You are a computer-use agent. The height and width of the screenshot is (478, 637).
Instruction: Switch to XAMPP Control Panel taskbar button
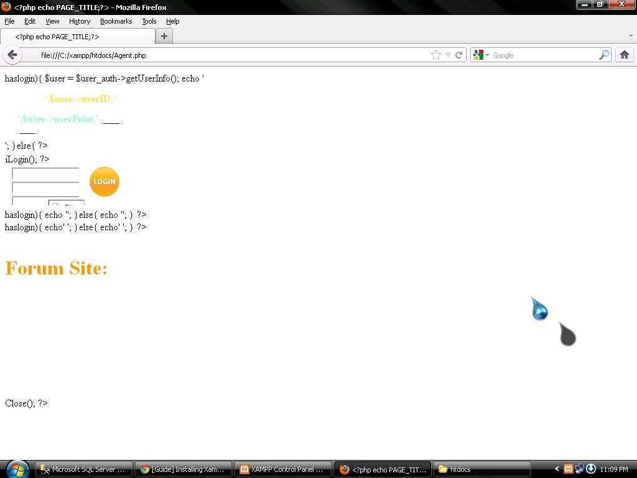pyautogui.click(x=282, y=469)
